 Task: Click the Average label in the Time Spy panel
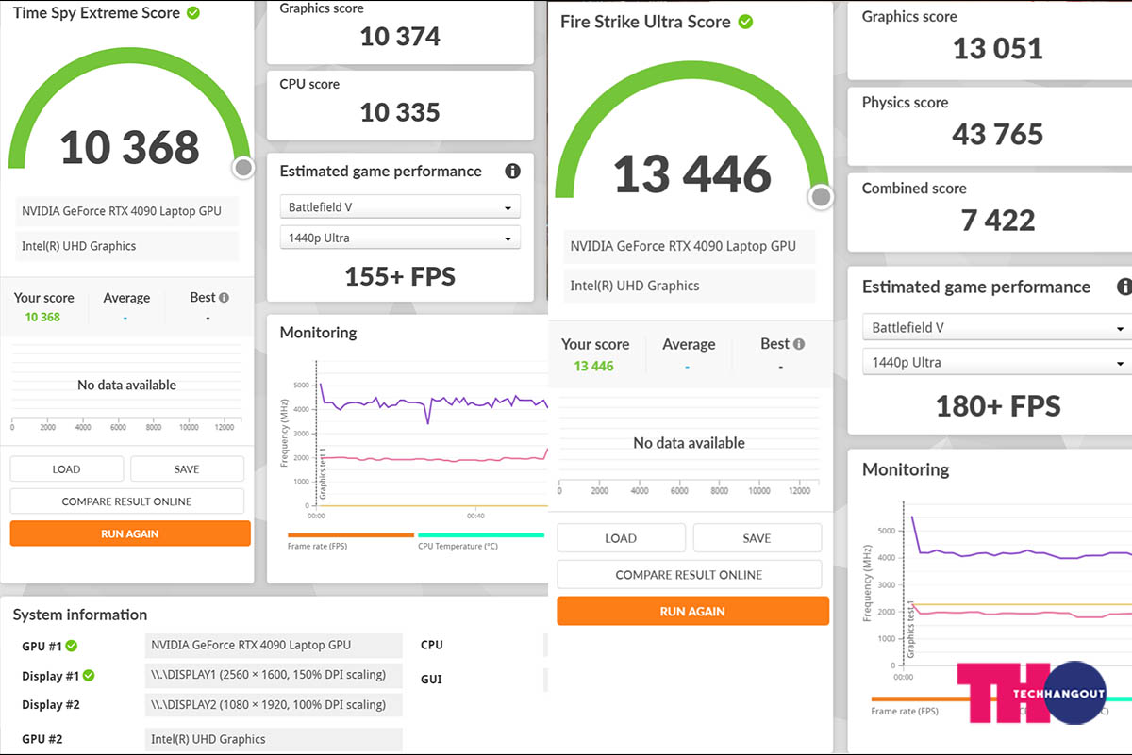[x=126, y=298]
